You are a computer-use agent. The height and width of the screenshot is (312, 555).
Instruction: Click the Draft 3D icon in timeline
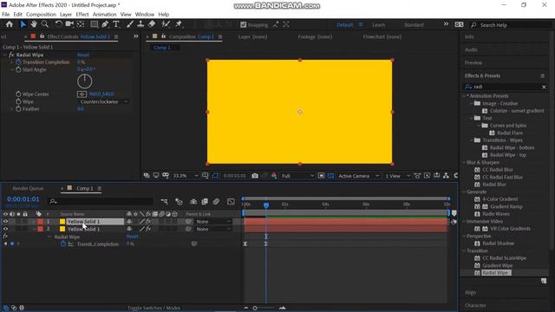(x=180, y=202)
